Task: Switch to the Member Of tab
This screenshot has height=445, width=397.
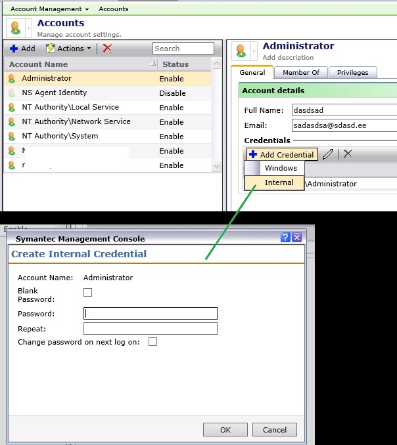Action: [x=301, y=73]
